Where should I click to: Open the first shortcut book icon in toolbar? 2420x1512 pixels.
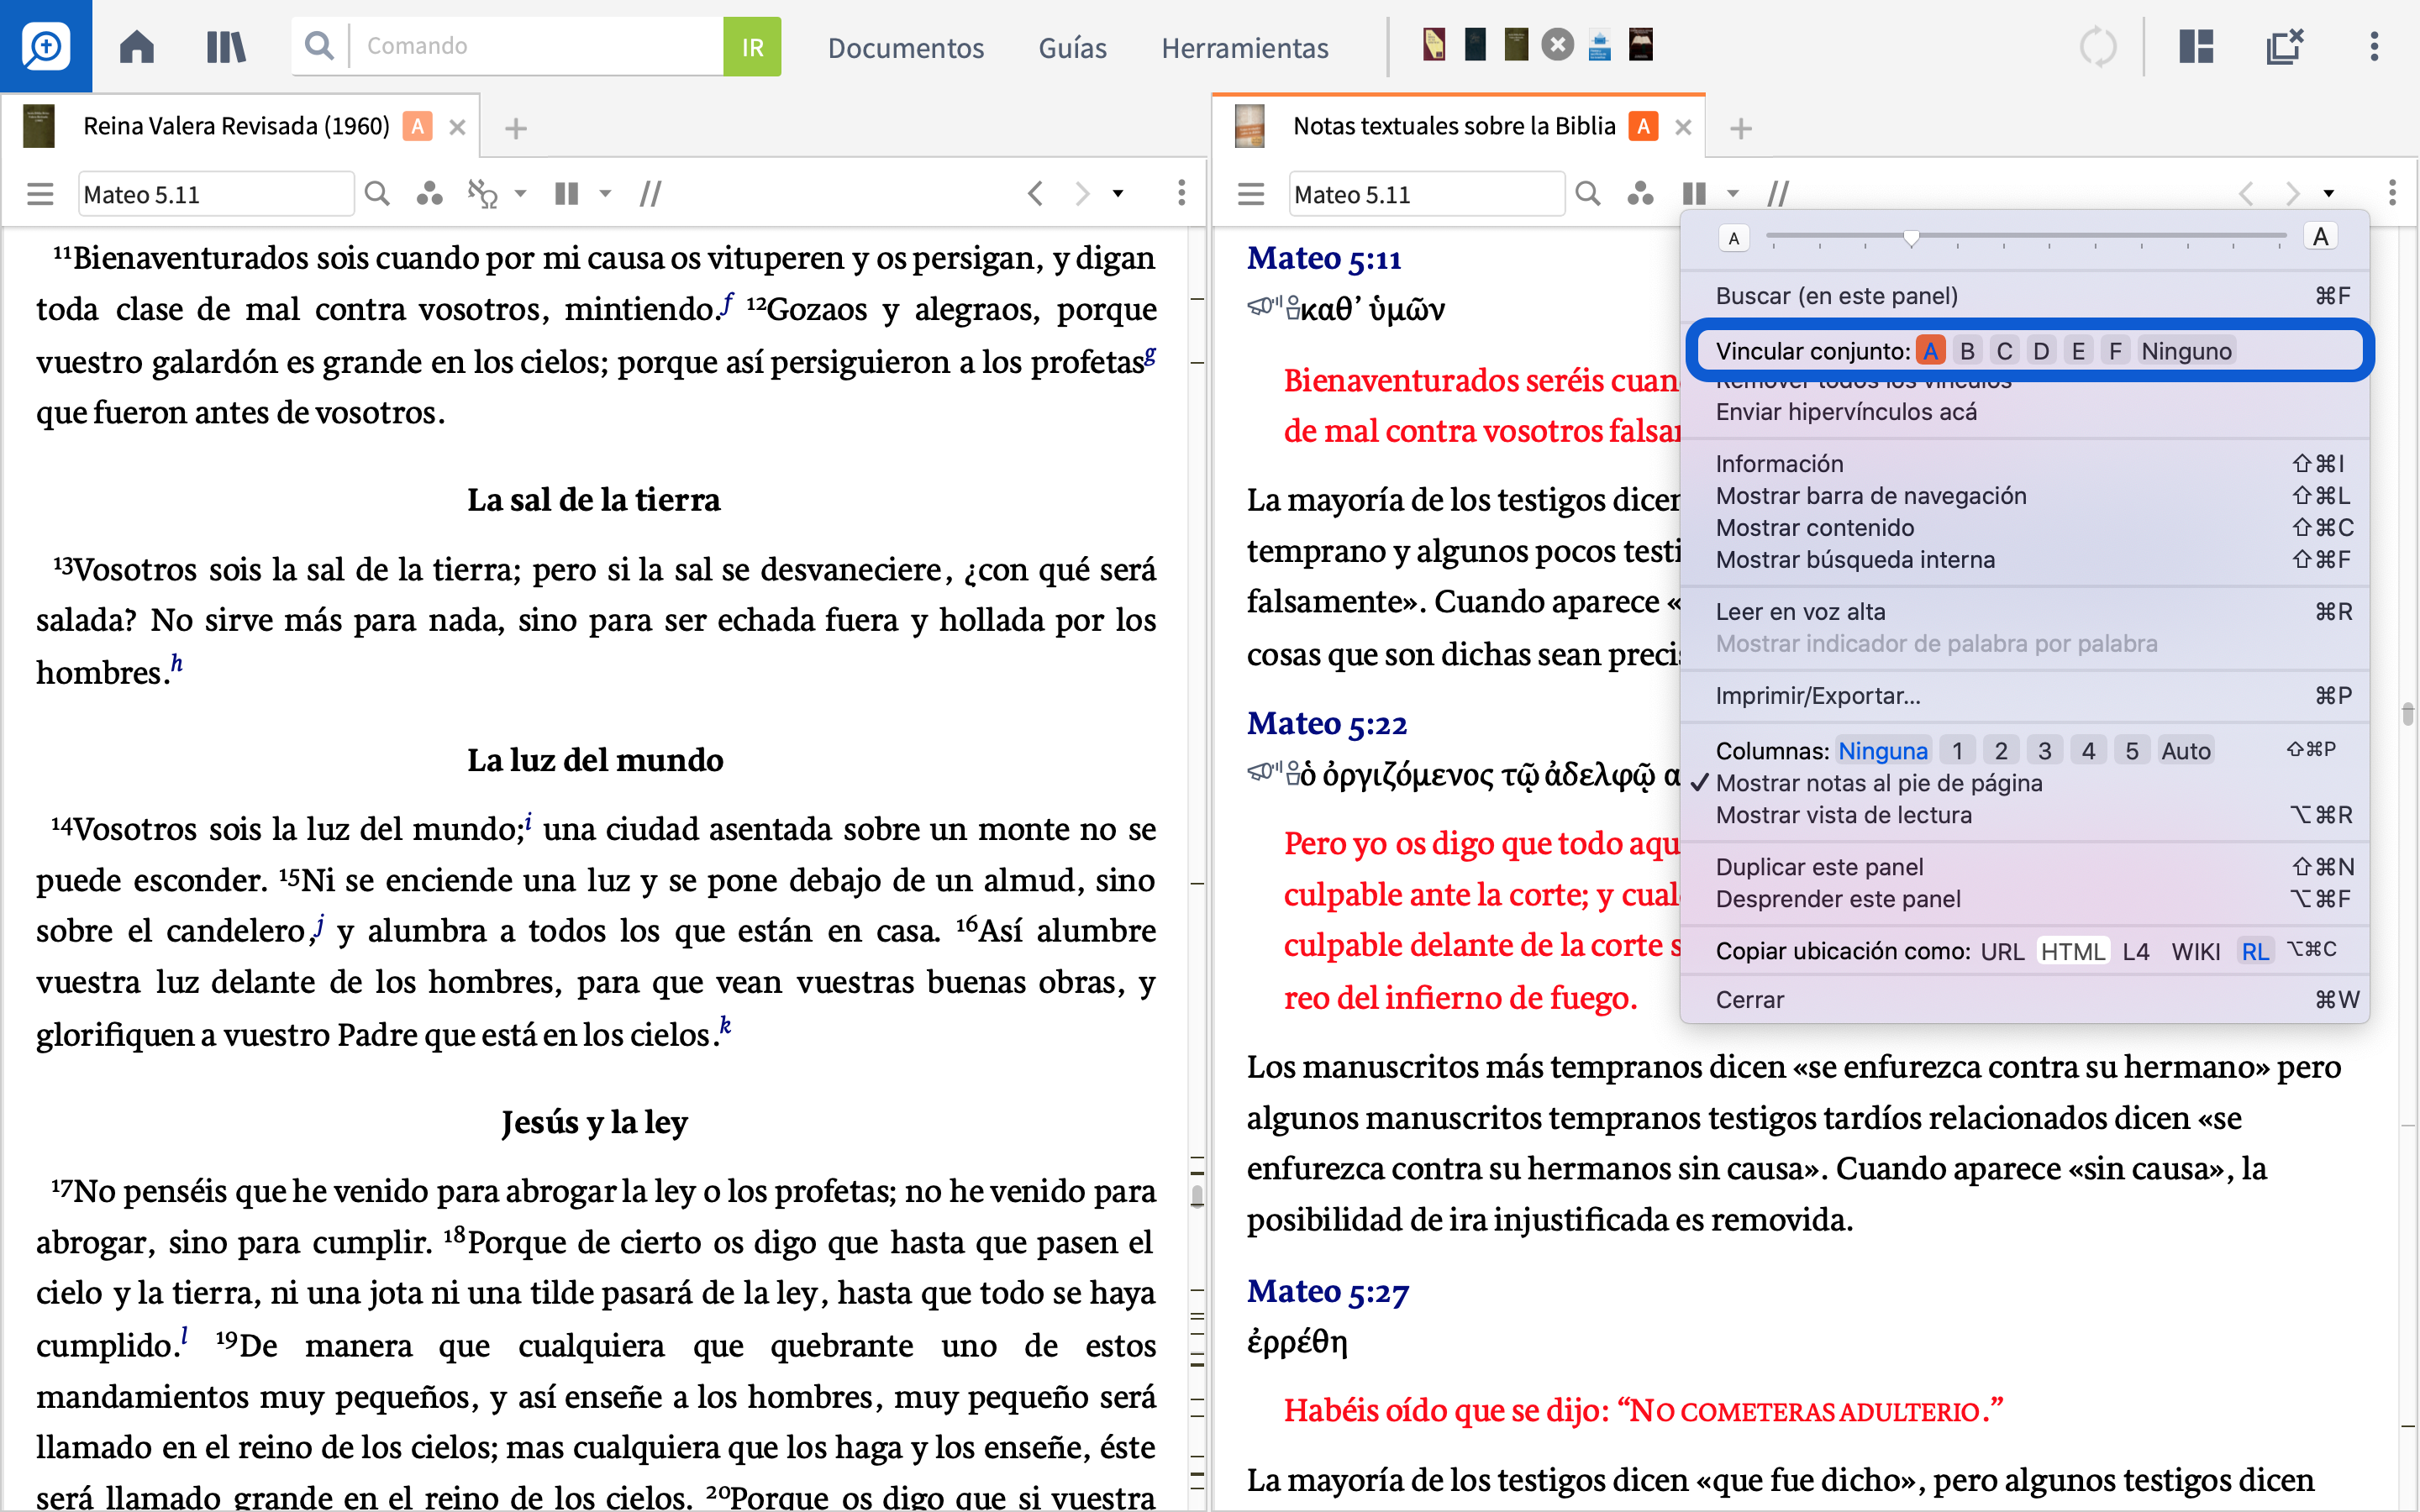click(x=1434, y=45)
